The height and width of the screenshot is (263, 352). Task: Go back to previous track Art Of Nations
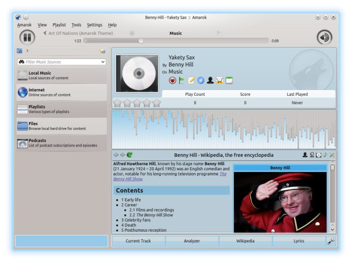[78, 33]
